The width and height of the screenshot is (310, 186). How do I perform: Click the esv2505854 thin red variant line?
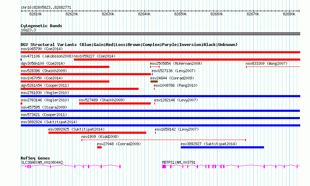(x=155, y=67)
